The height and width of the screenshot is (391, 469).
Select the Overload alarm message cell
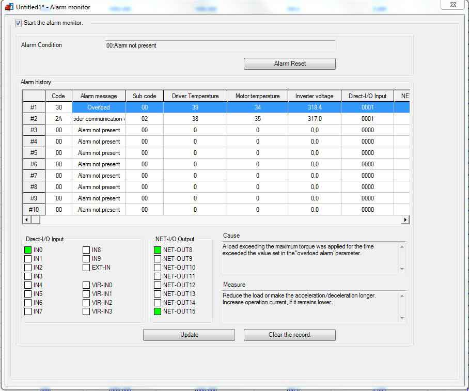pyautogui.click(x=99, y=107)
